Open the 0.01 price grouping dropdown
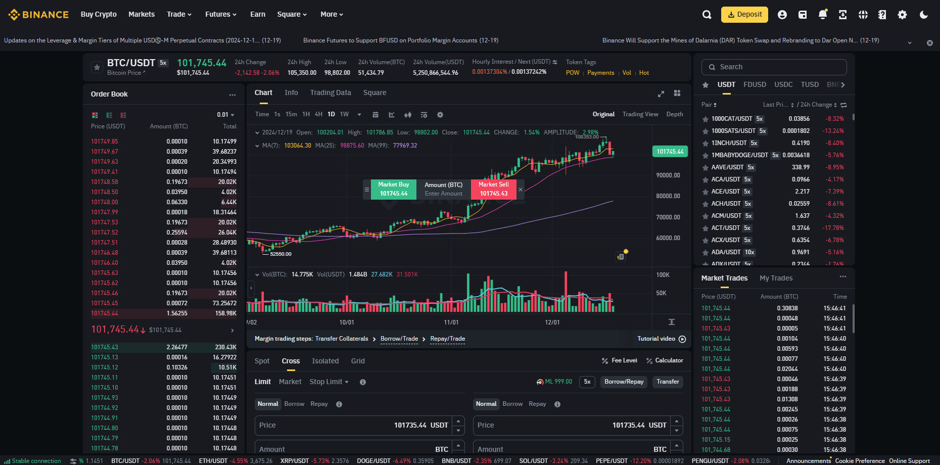 tap(226, 115)
